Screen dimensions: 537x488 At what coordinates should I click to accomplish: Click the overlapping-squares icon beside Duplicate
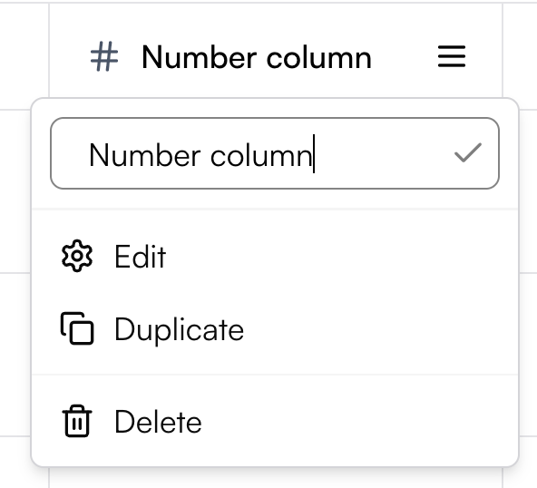77,328
